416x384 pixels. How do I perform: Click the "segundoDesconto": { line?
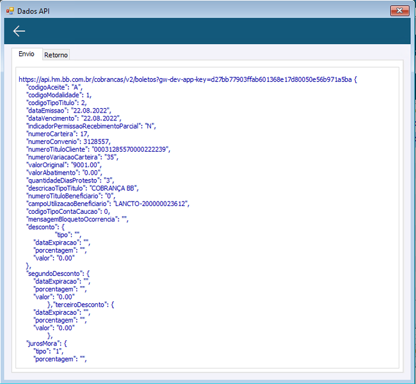(58, 274)
